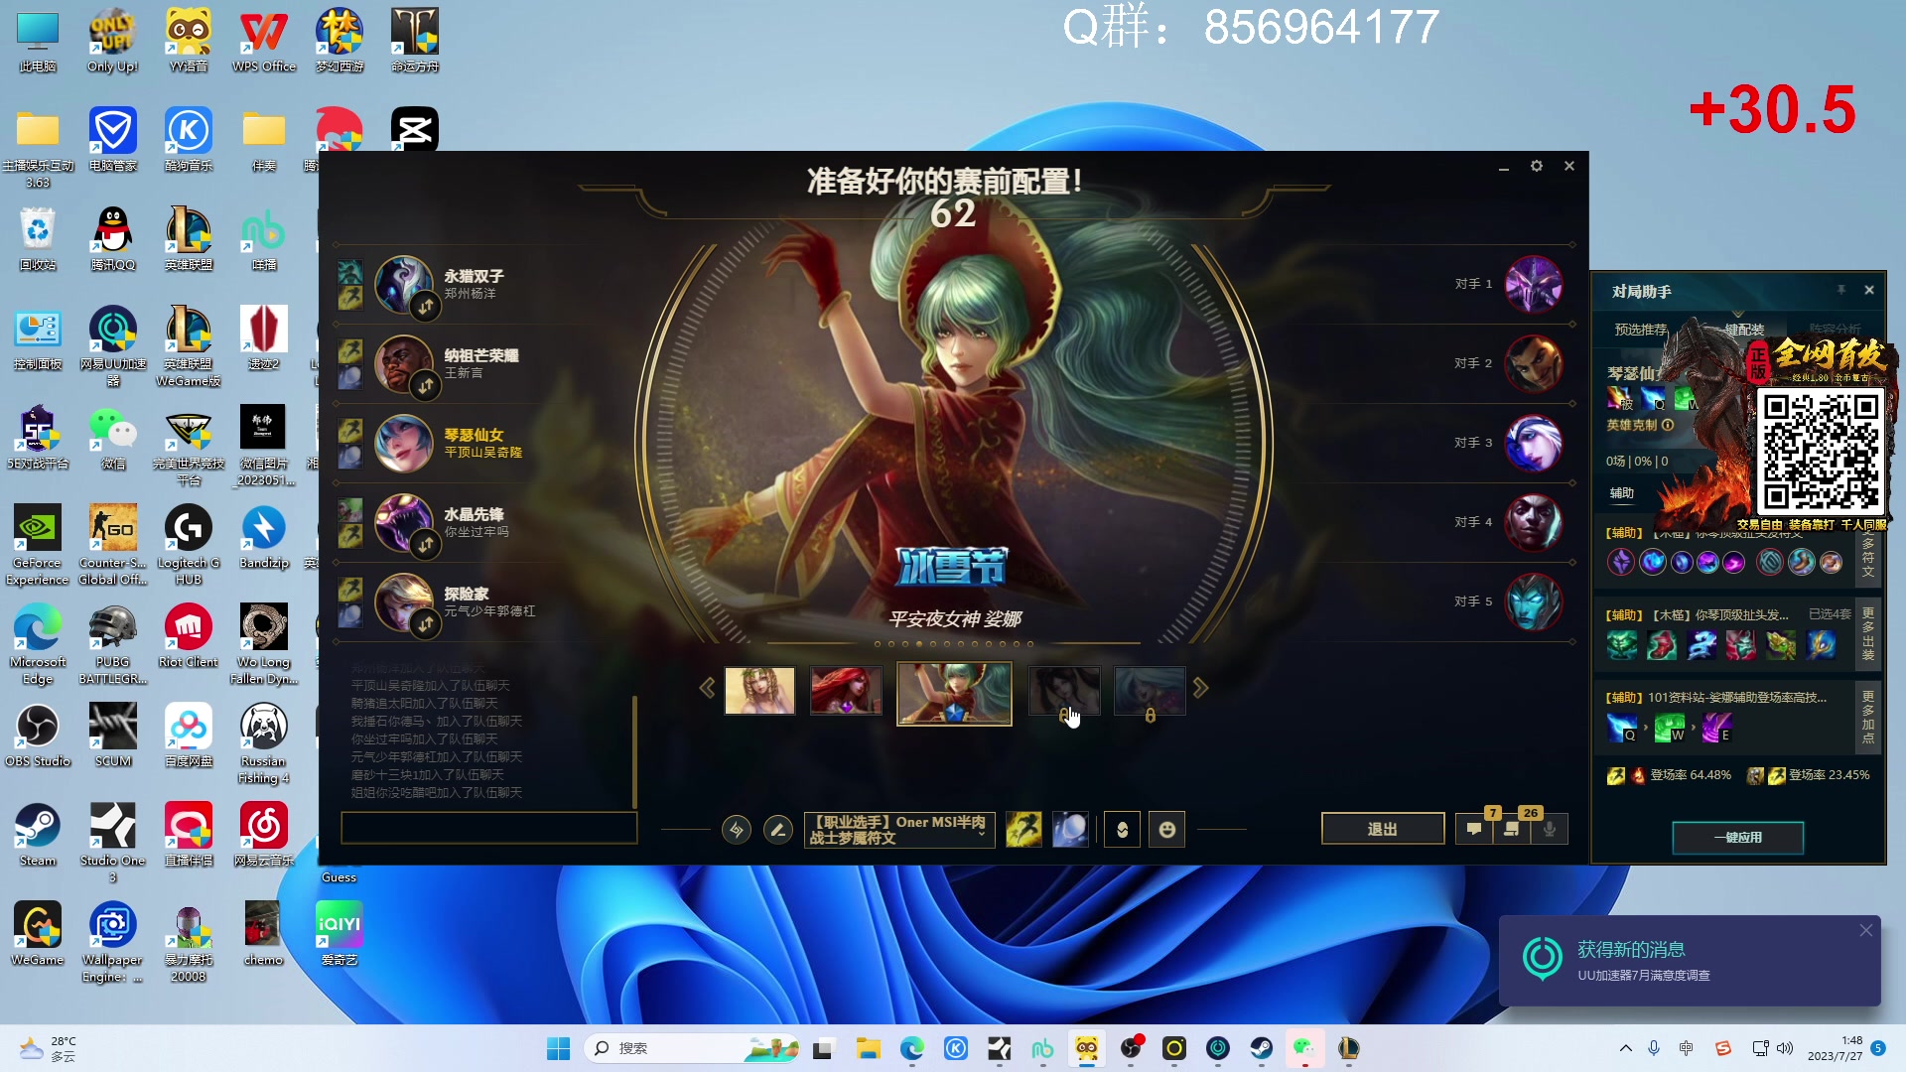Click the recommended runes icon beside pencil
1906x1072 pixels.
pos(737,829)
